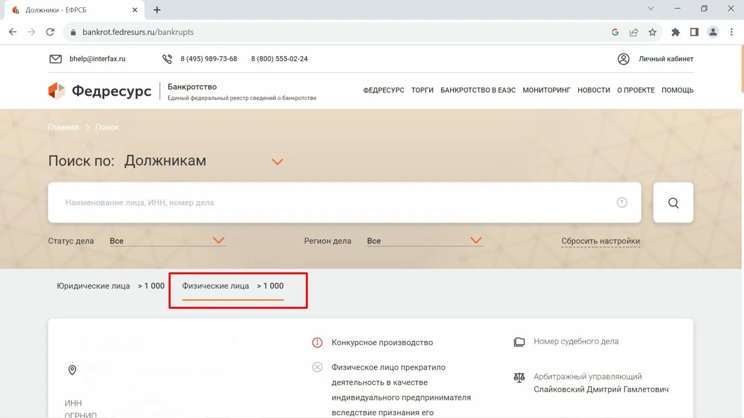The width and height of the screenshot is (744, 418).
Task: Click phone number 8 (495) 989-73-68
Action: 209,59
